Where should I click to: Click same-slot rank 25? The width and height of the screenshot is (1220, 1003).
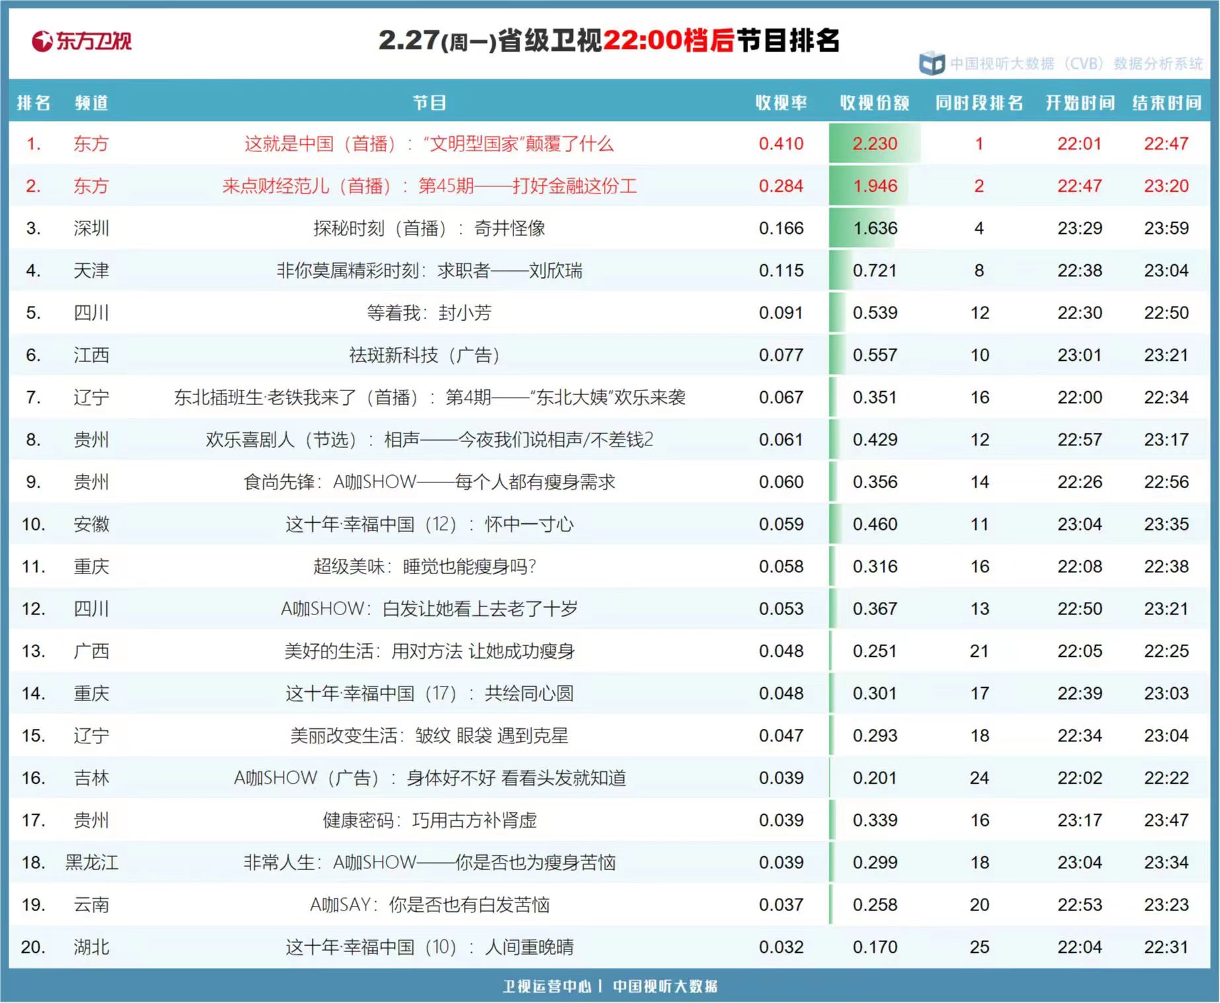(979, 947)
